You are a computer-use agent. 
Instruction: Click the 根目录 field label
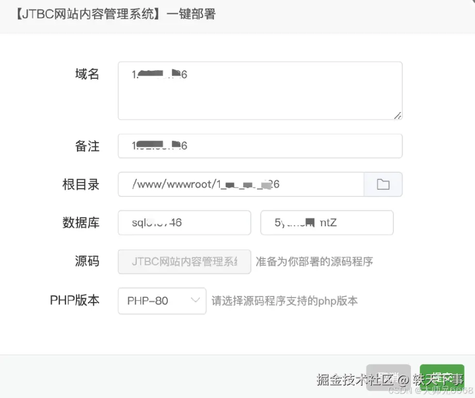tap(81, 185)
